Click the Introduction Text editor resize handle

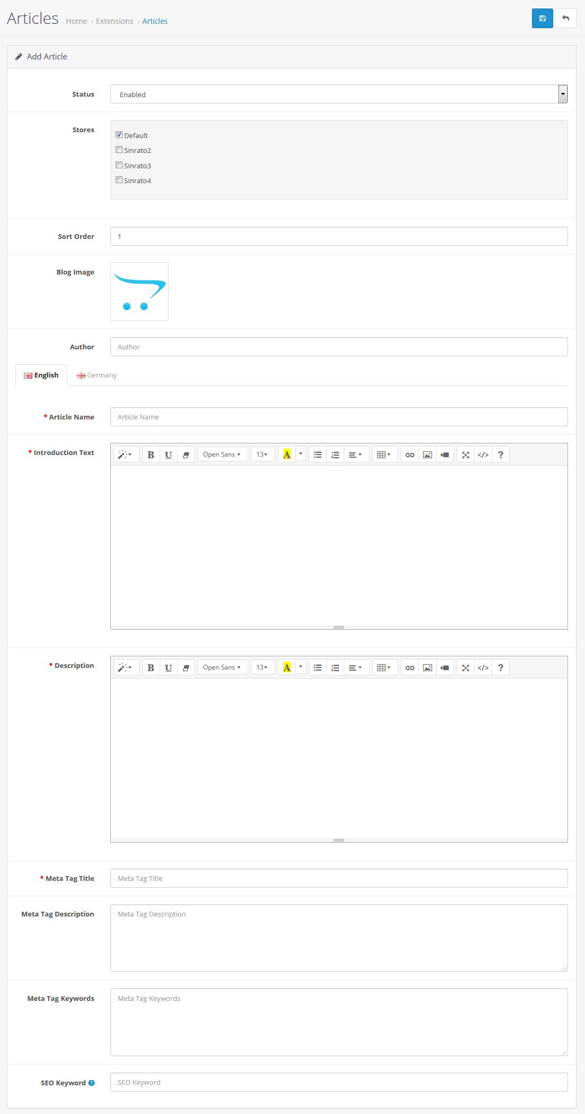click(x=339, y=627)
